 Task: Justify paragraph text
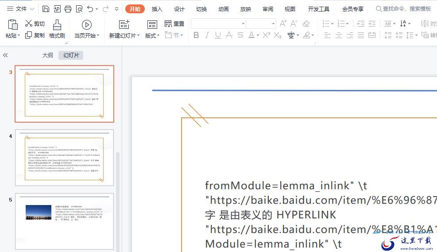[361, 35]
